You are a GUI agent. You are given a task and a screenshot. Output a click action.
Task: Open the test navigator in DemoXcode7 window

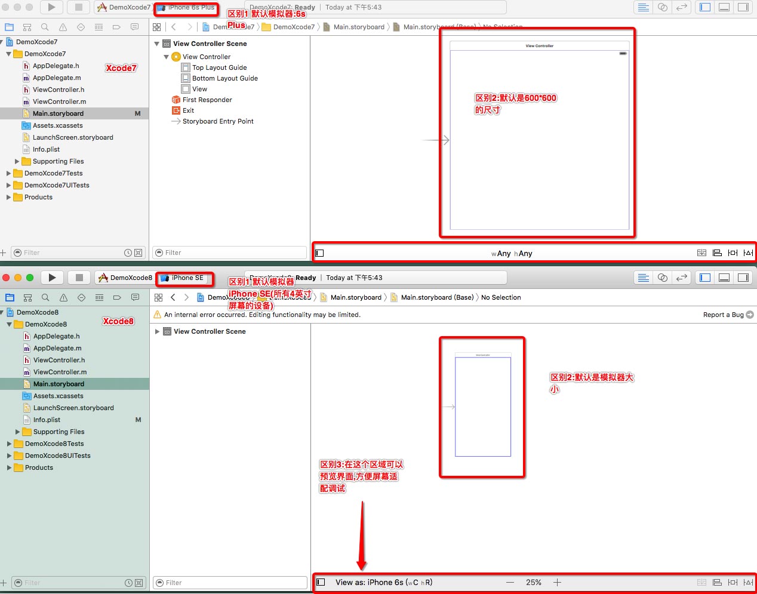[x=81, y=27]
